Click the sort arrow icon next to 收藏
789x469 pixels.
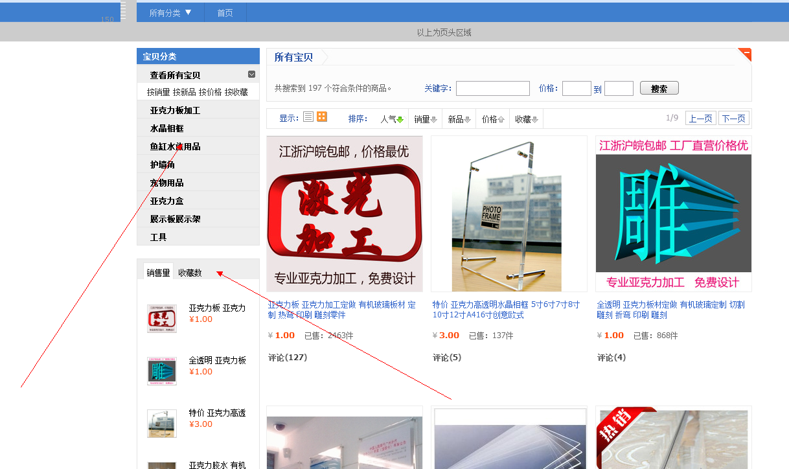[534, 118]
